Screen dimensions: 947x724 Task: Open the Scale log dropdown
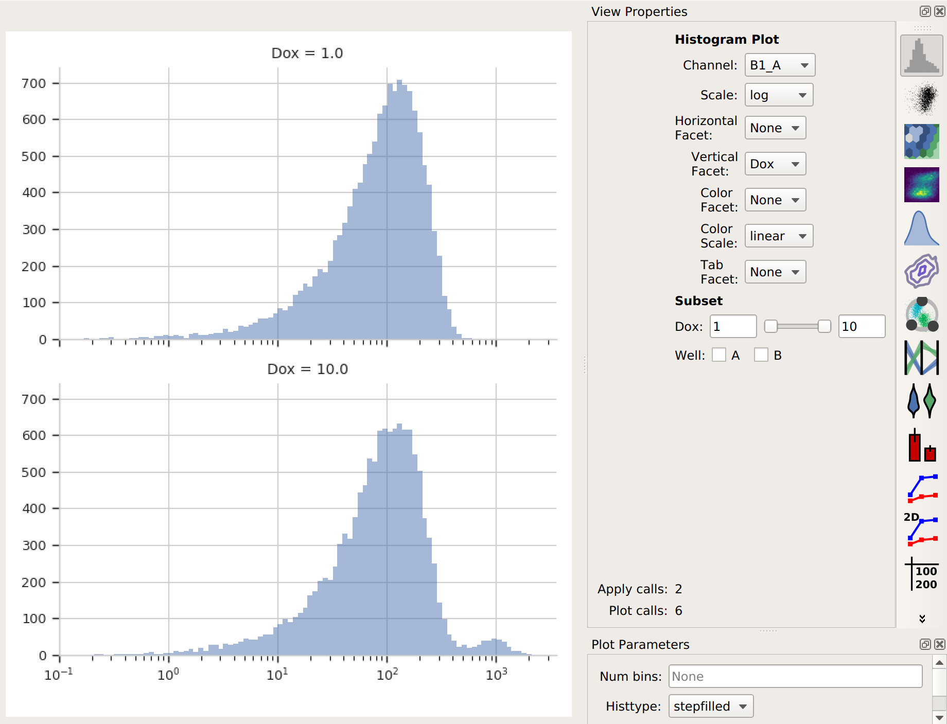[779, 95]
